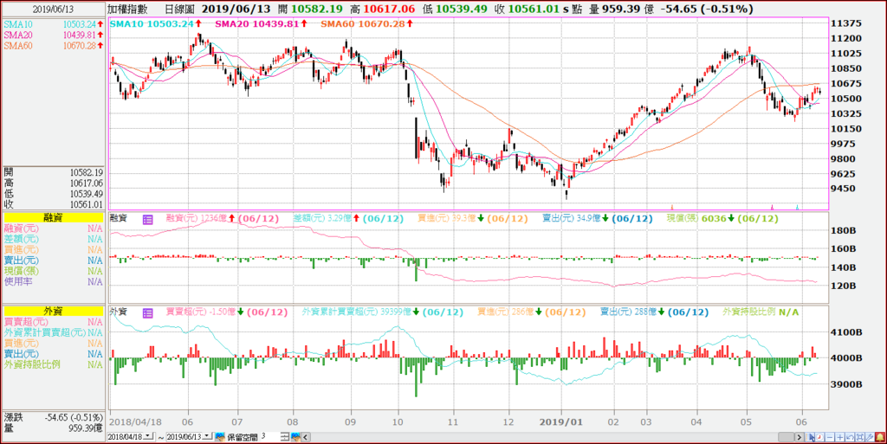Click 外資累計買賣超(元) row in left panel
The image size is (887, 444).
click(53, 332)
